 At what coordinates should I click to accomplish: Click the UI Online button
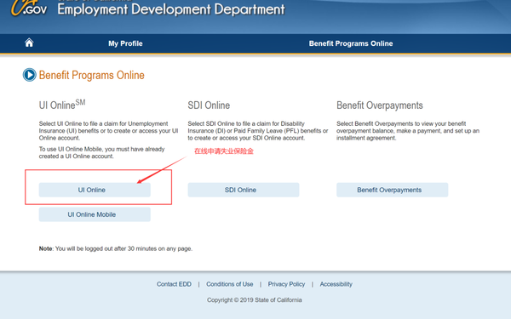[95, 190]
